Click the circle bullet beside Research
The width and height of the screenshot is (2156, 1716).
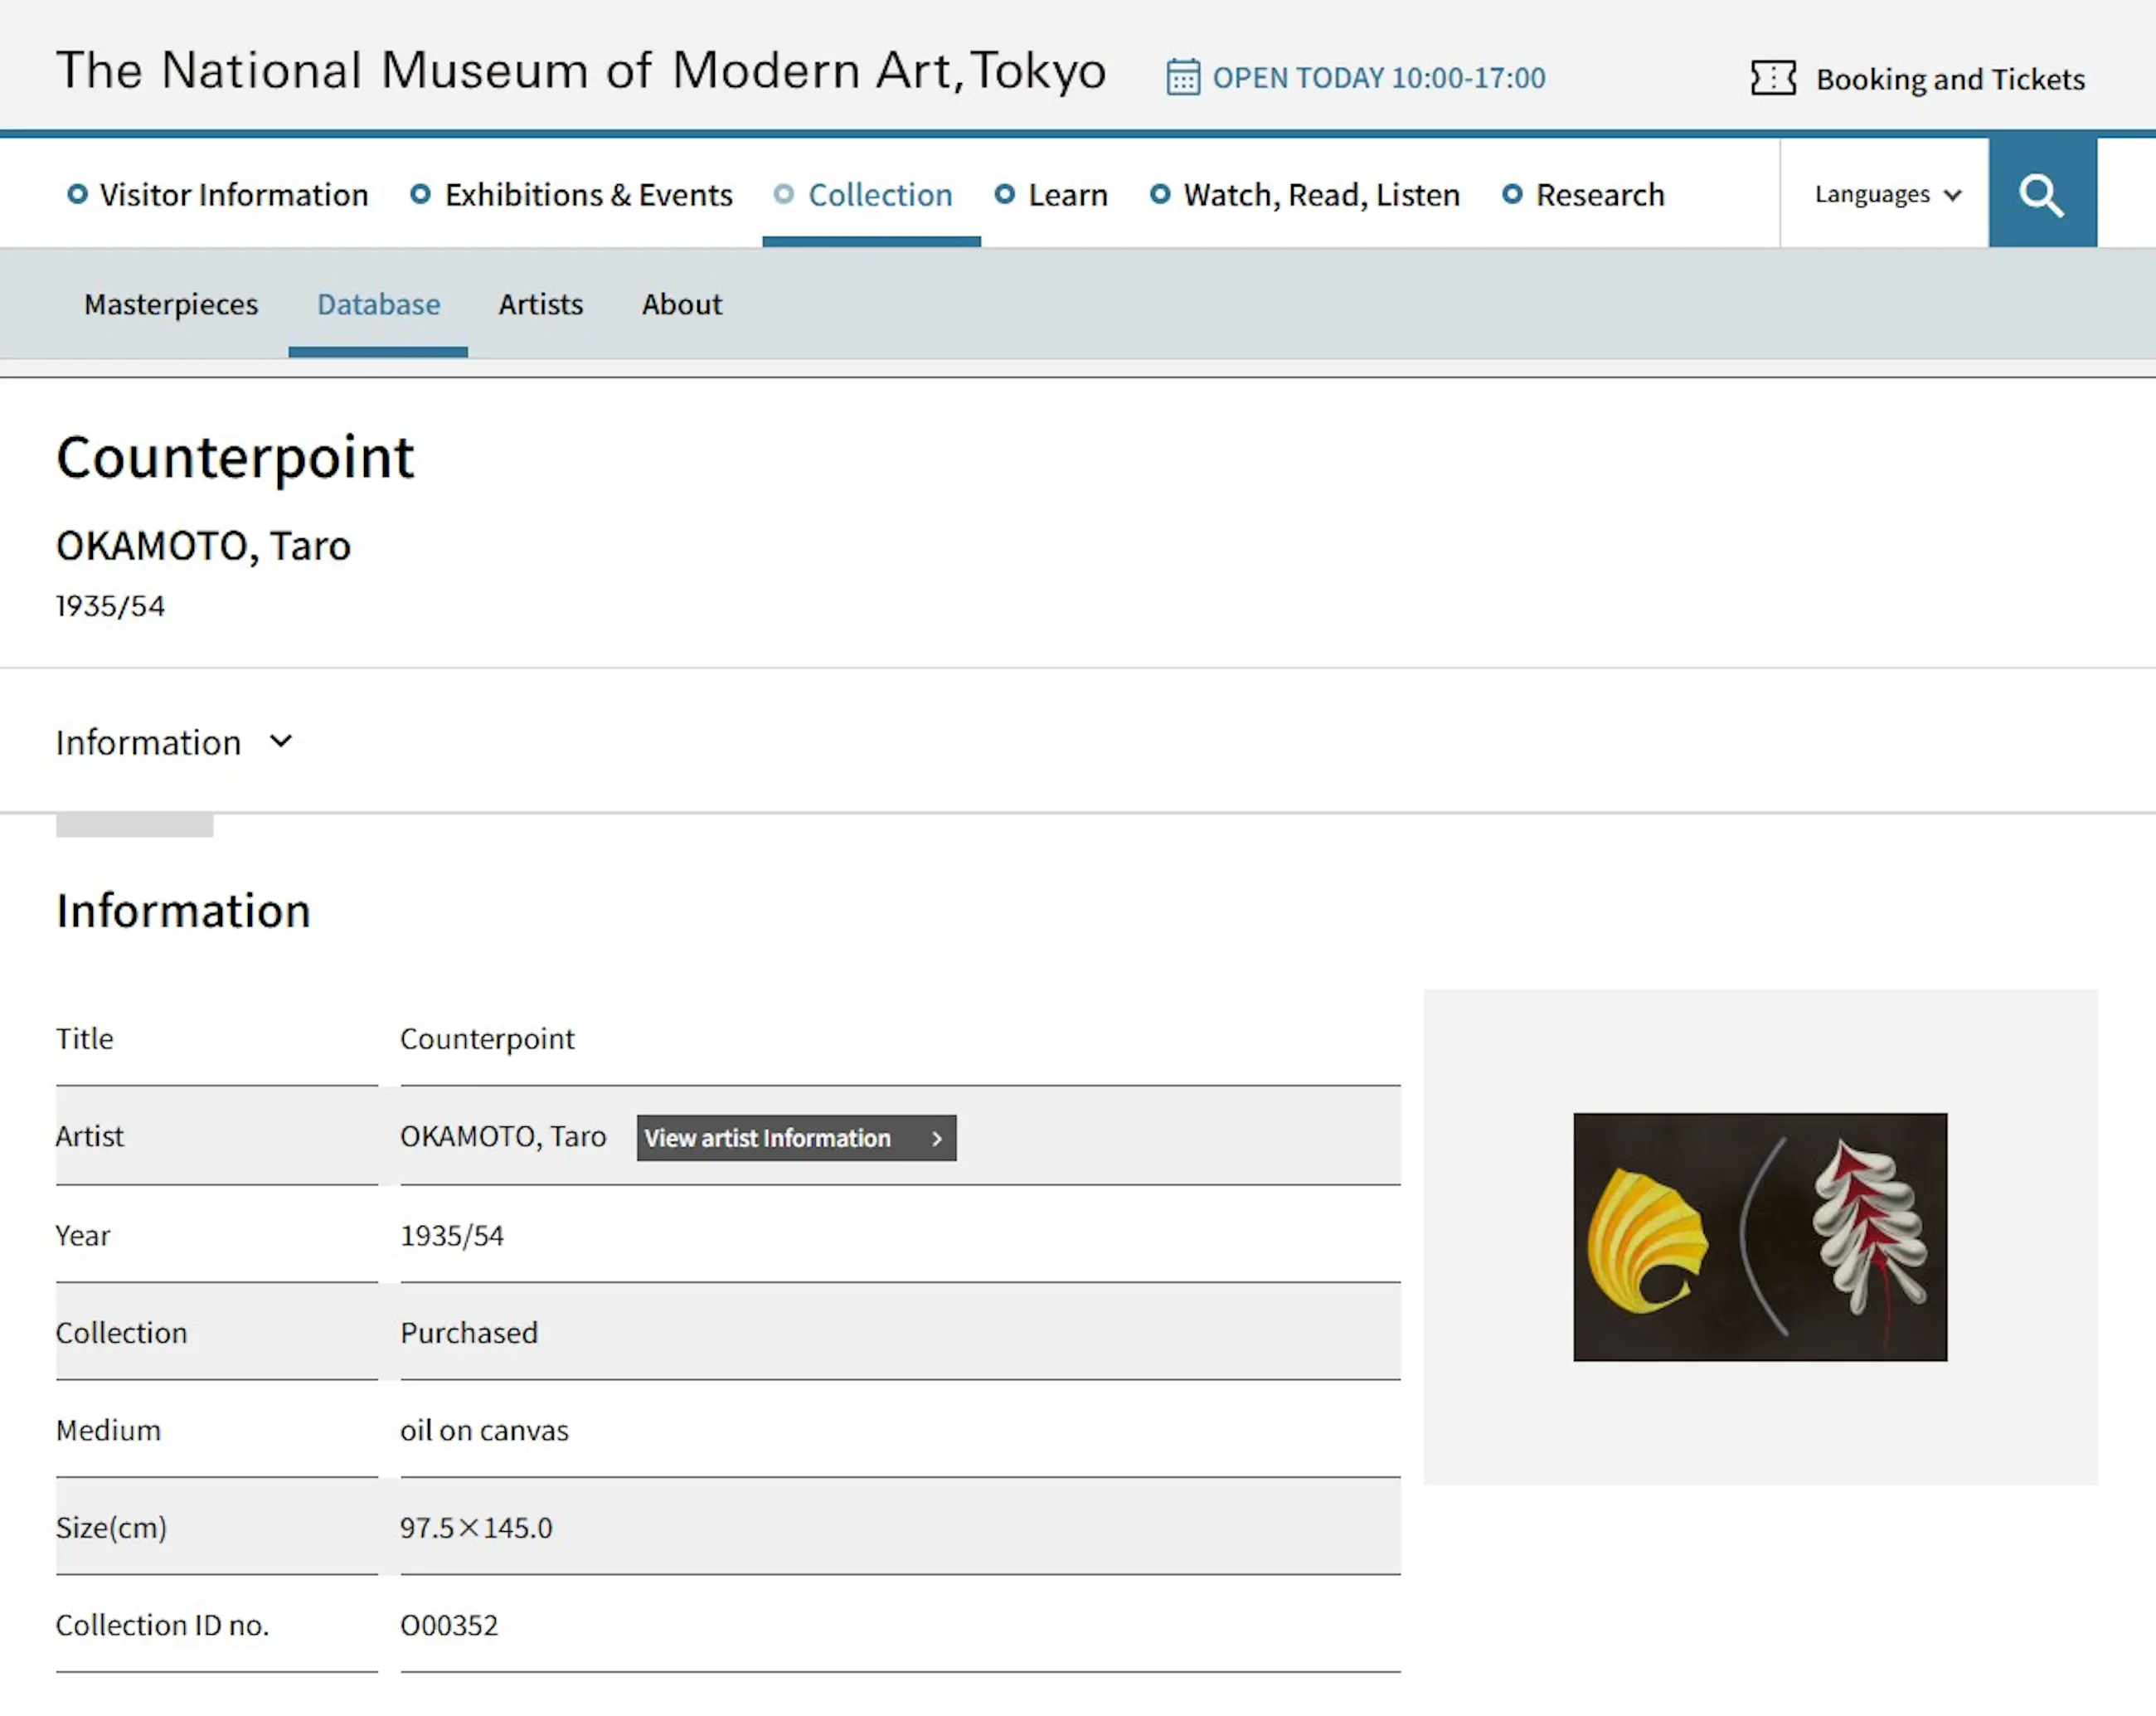(x=1512, y=194)
